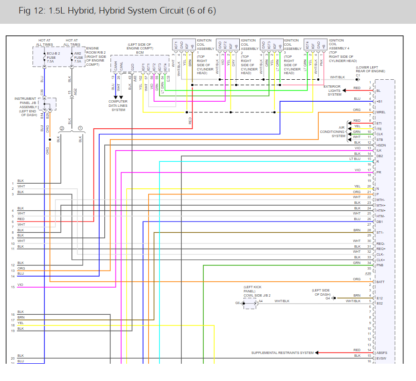416x381 pixels.
Task: Click Ignition Coil Assembly 1 connector
Action: [184, 44]
